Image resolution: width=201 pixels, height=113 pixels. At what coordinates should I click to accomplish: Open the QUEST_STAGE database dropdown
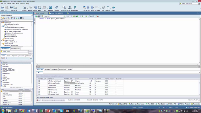click(x=28, y=51)
